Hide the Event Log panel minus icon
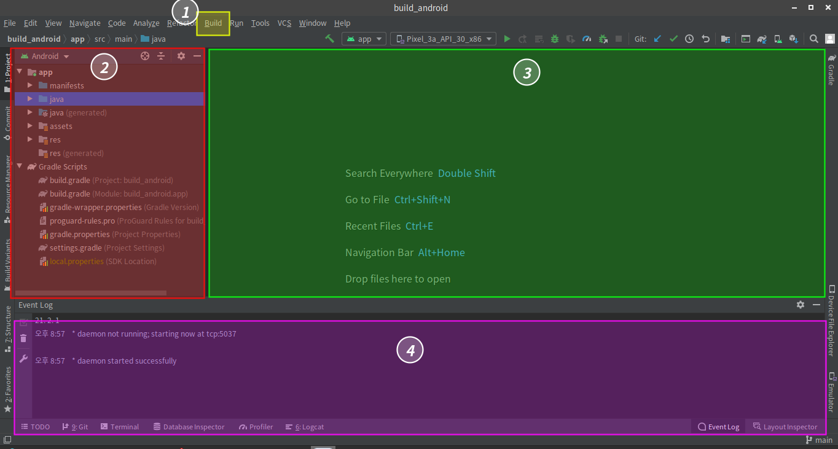The image size is (838, 449). tap(816, 305)
